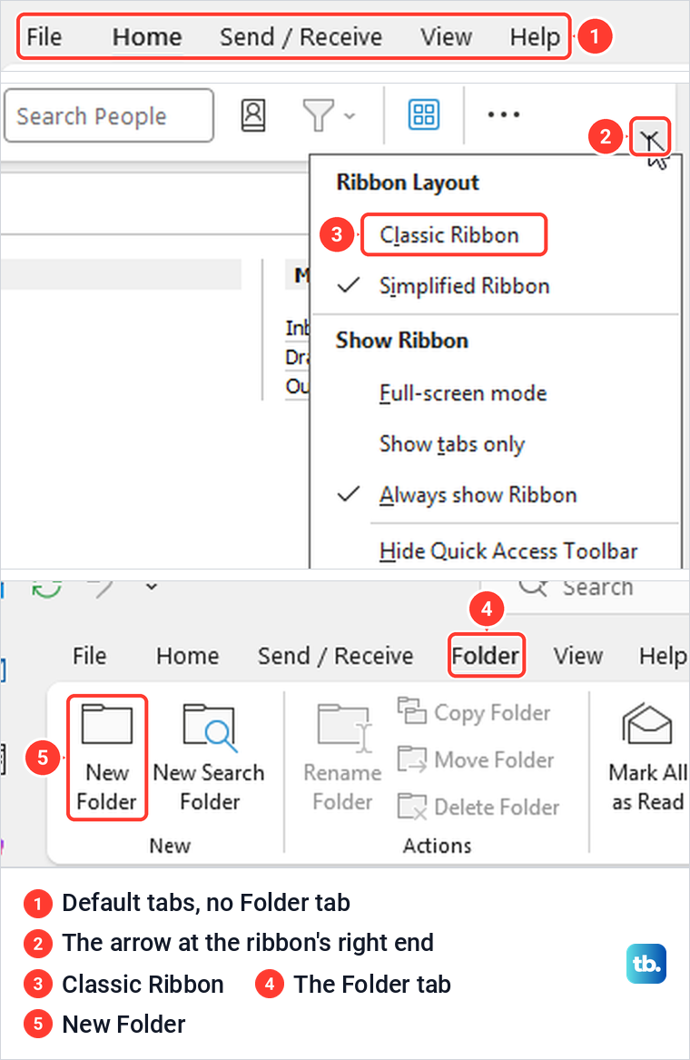Click Copy Folder command
690x1060 pixels.
pos(474,712)
